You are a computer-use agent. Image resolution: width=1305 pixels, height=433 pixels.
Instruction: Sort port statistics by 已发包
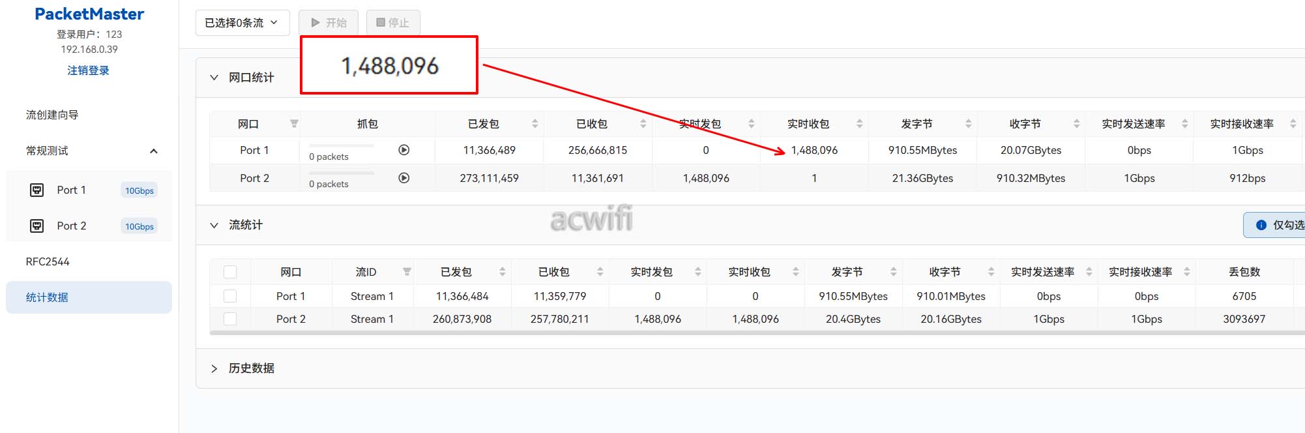click(x=535, y=124)
